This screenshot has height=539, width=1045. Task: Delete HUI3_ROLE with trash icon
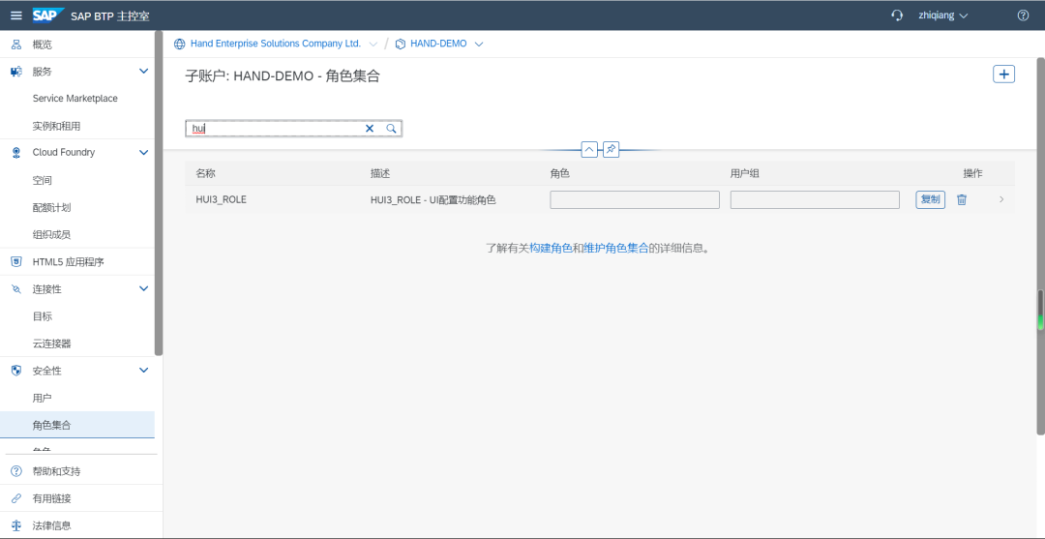click(x=962, y=200)
